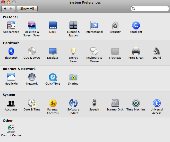Open International preferences flag icon
The image size is (170, 142).
[x=94, y=25]
